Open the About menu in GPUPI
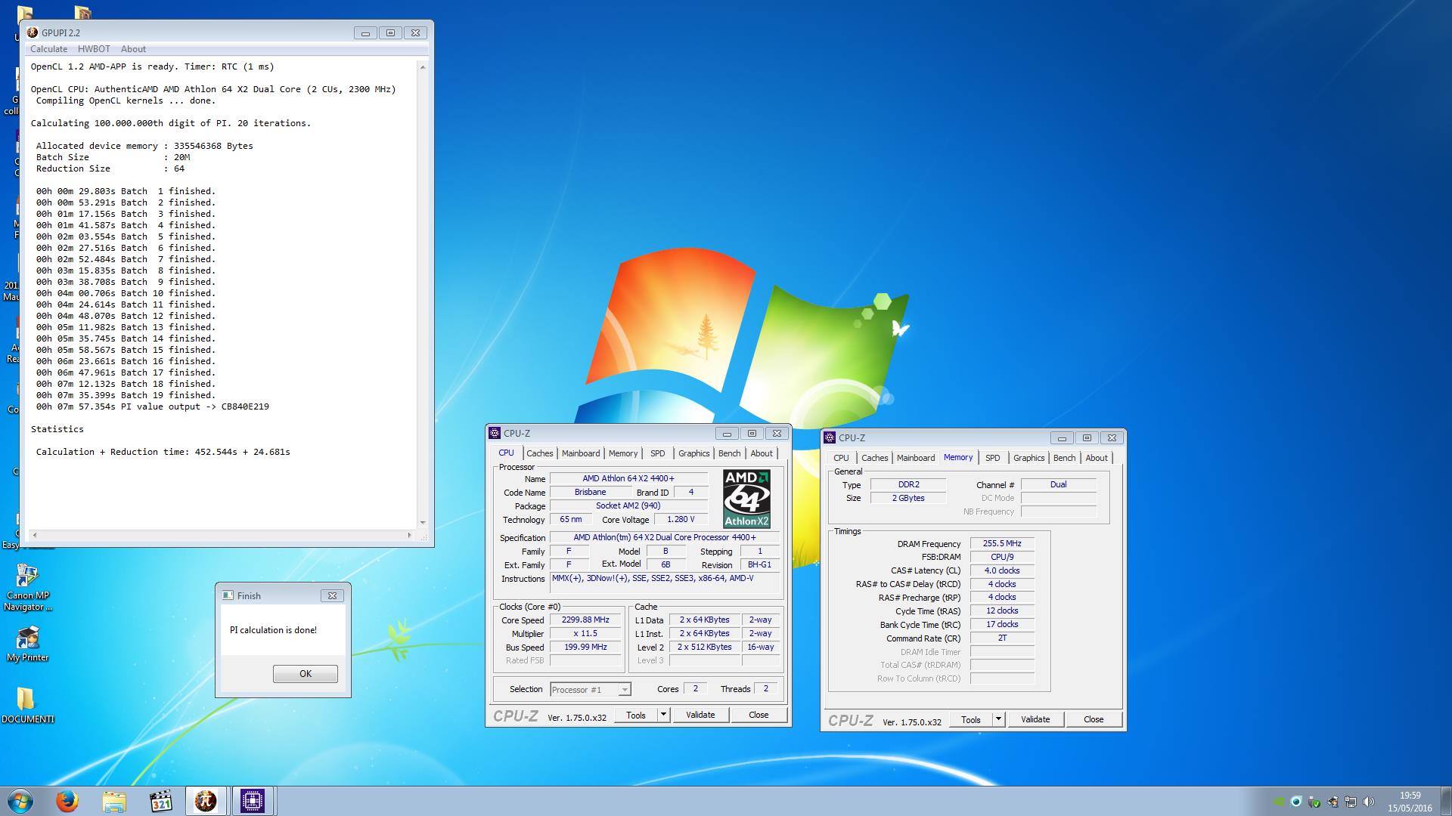1452x816 pixels. [x=133, y=49]
